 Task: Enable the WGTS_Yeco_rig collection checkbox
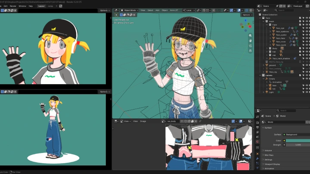(300, 62)
